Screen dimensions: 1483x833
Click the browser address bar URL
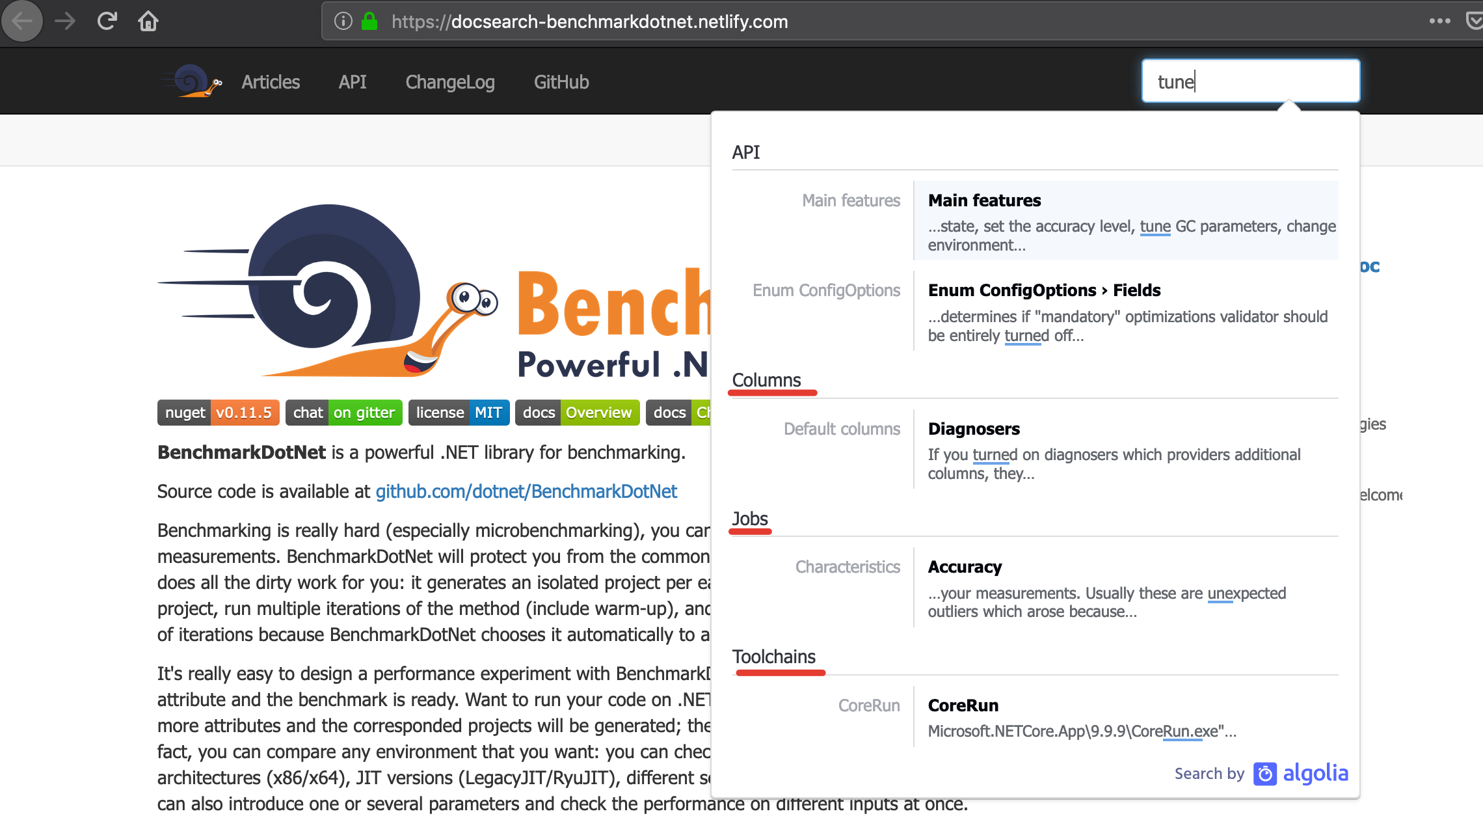tap(589, 21)
